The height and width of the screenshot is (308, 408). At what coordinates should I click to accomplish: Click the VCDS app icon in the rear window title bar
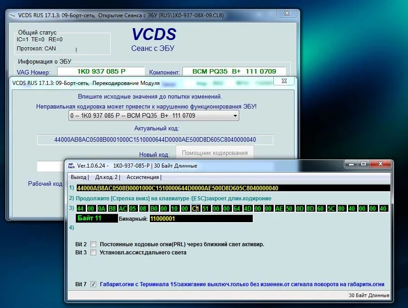[13, 15]
